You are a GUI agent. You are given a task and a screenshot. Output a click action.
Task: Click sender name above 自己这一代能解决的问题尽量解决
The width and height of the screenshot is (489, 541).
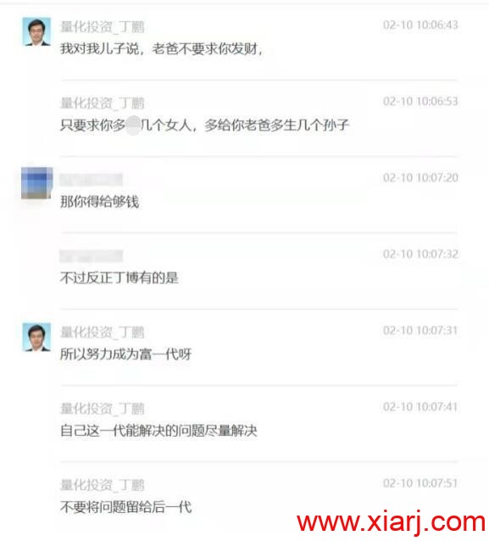pos(103,409)
